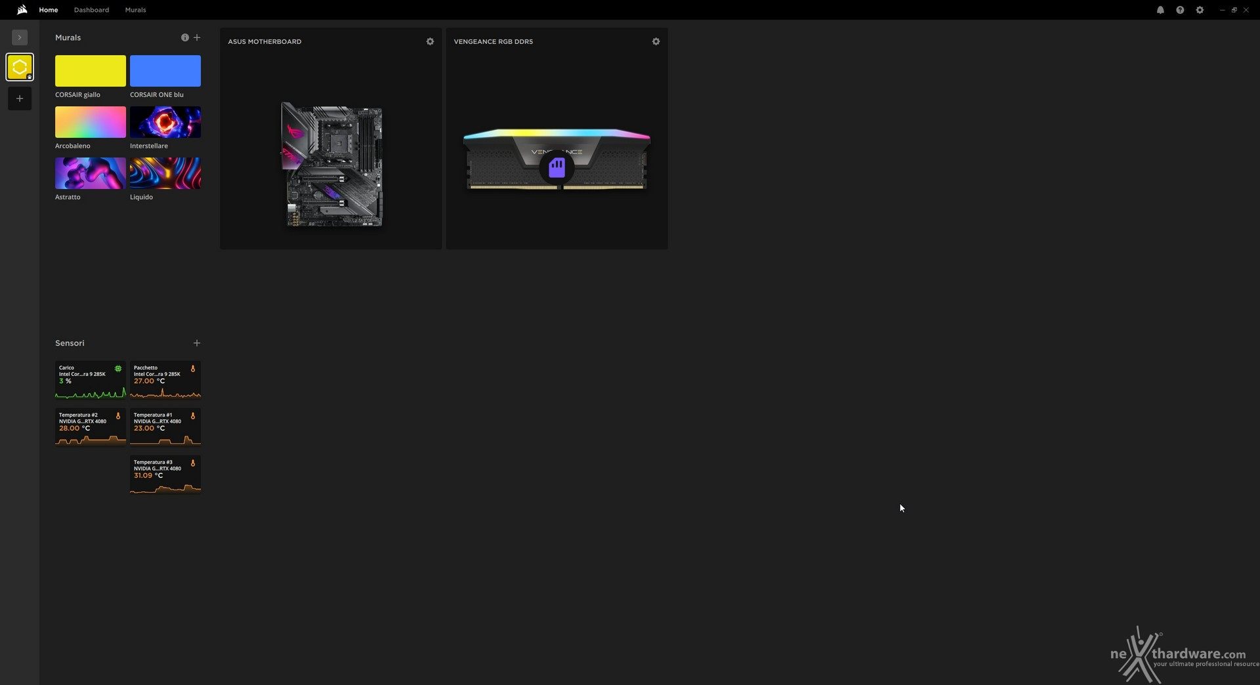Screen dimensions: 1260x685
Task: Click the ASUS MOTHERBOARD title text
Action: tap(264, 41)
